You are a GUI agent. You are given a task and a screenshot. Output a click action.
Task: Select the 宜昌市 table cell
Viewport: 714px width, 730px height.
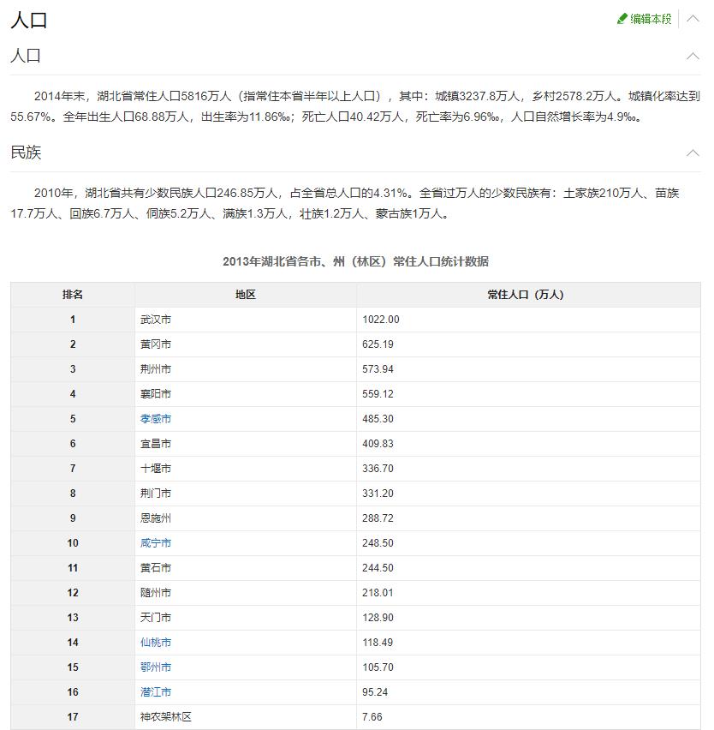(246, 444)
